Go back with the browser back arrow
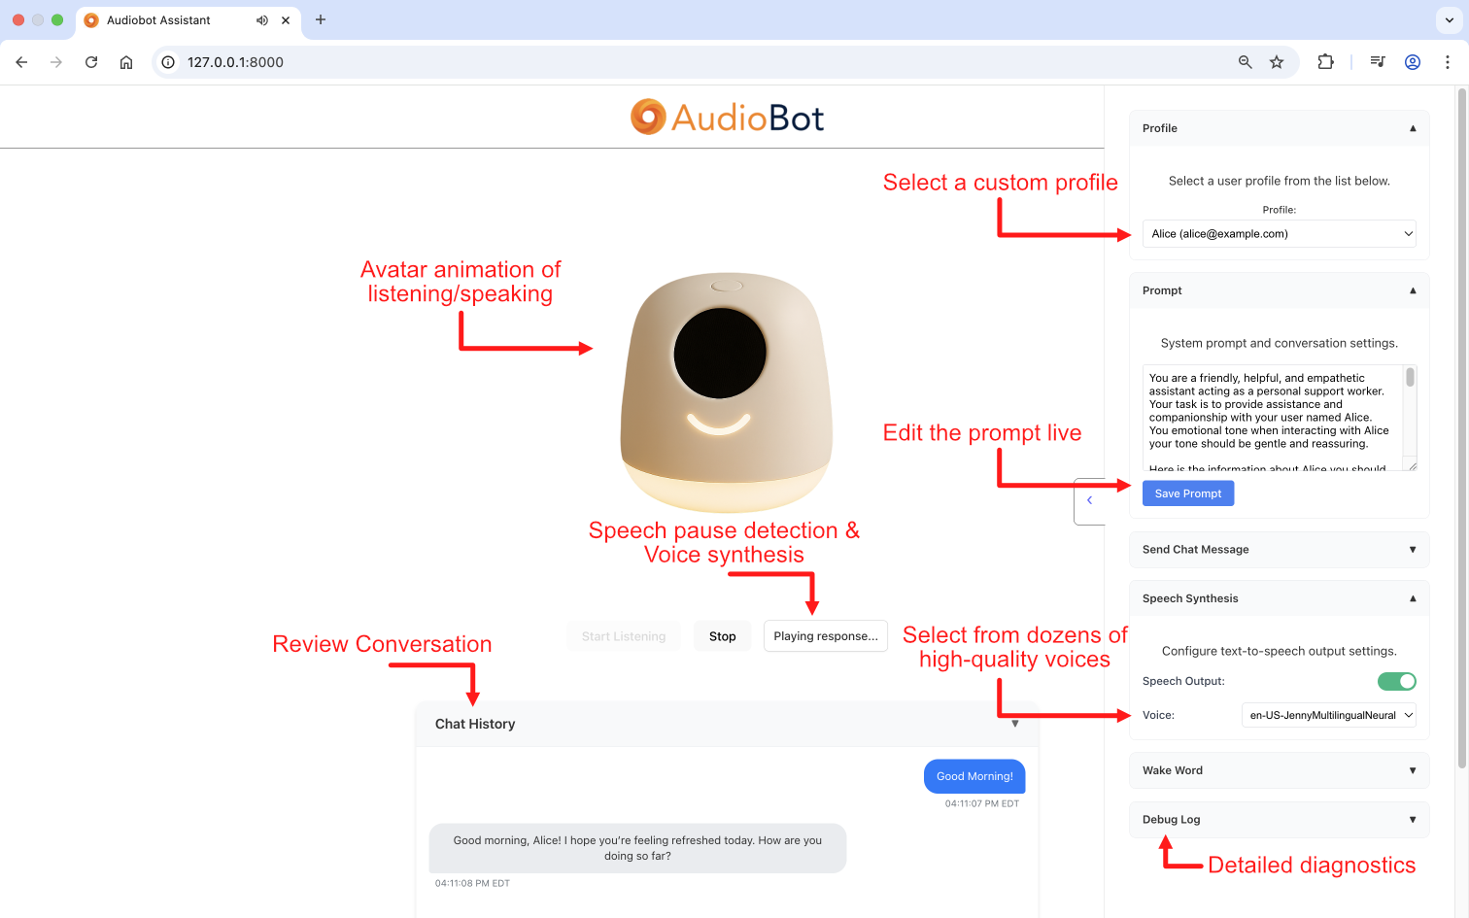This screenshot has height=918, width=1469. (x=21, y=62)
